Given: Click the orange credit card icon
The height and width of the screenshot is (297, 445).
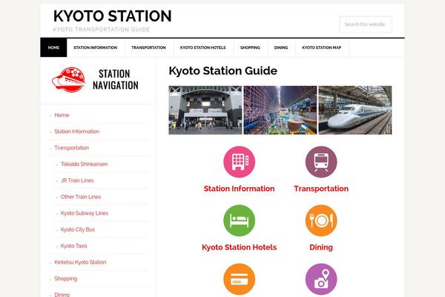Looking at the screenshot, I should click(240, 279).
